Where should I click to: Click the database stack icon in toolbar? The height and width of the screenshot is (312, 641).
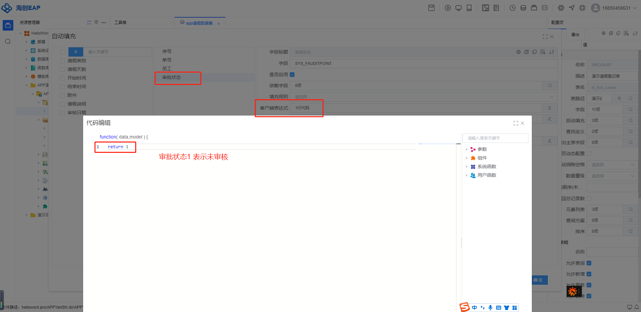[523, 8]
